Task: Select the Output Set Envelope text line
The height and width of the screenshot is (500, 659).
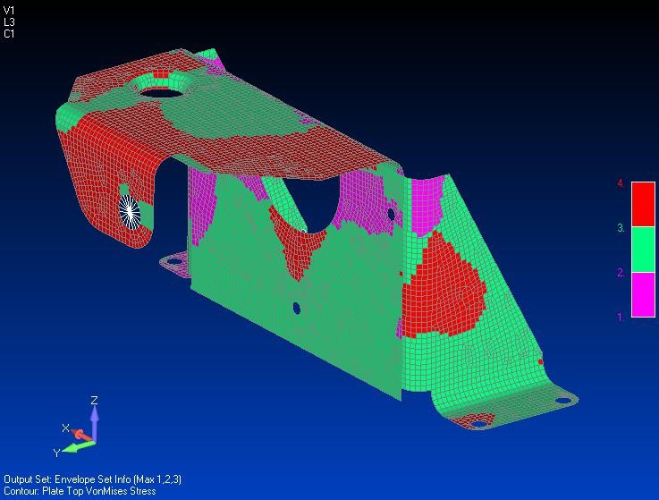Action: 92,479
